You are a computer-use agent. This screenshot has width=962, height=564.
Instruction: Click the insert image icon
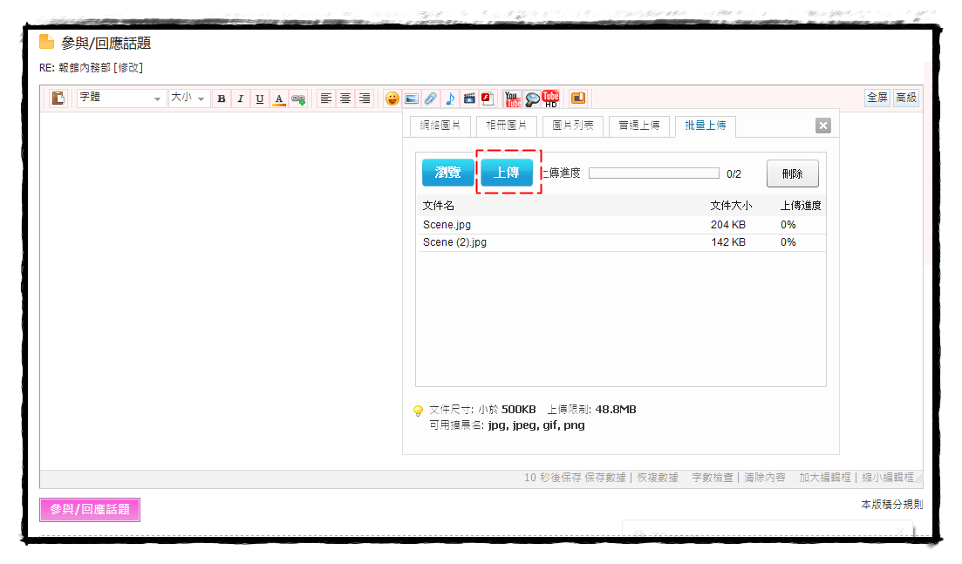(412, 99)
